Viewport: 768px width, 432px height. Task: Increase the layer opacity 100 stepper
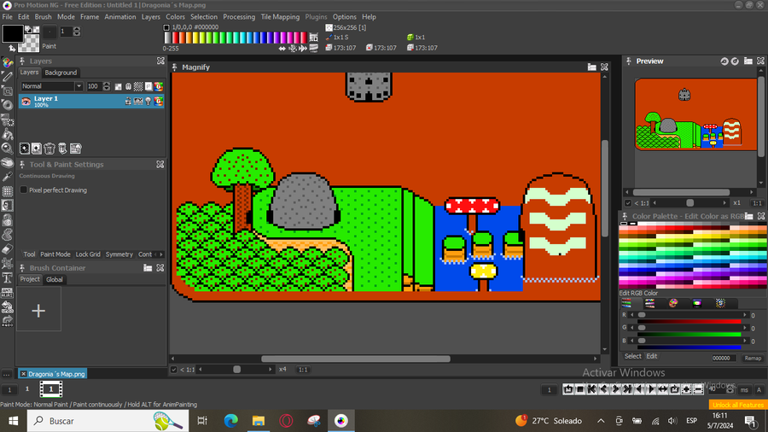point(107,84)
